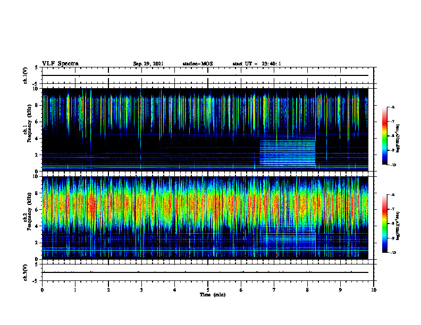Screen dimensions: 421x325
Task: Click the "10" minute tick label on x-axis
Action: (374, 290)
